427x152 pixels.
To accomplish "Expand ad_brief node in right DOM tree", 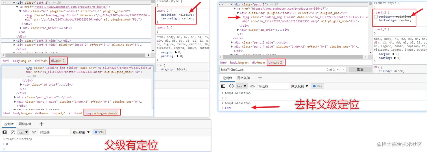I will 238,30.
